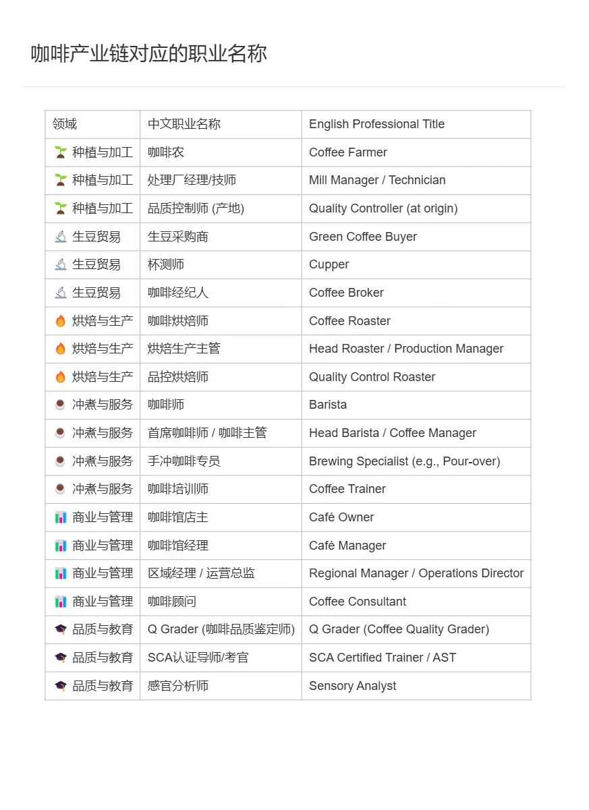Image resolution: width=589 pixels, height=810 pixels.
Task: Click the seedling icon beside 处理厂经理/技师
Action: pyautogui.click(x=61, y=180)
